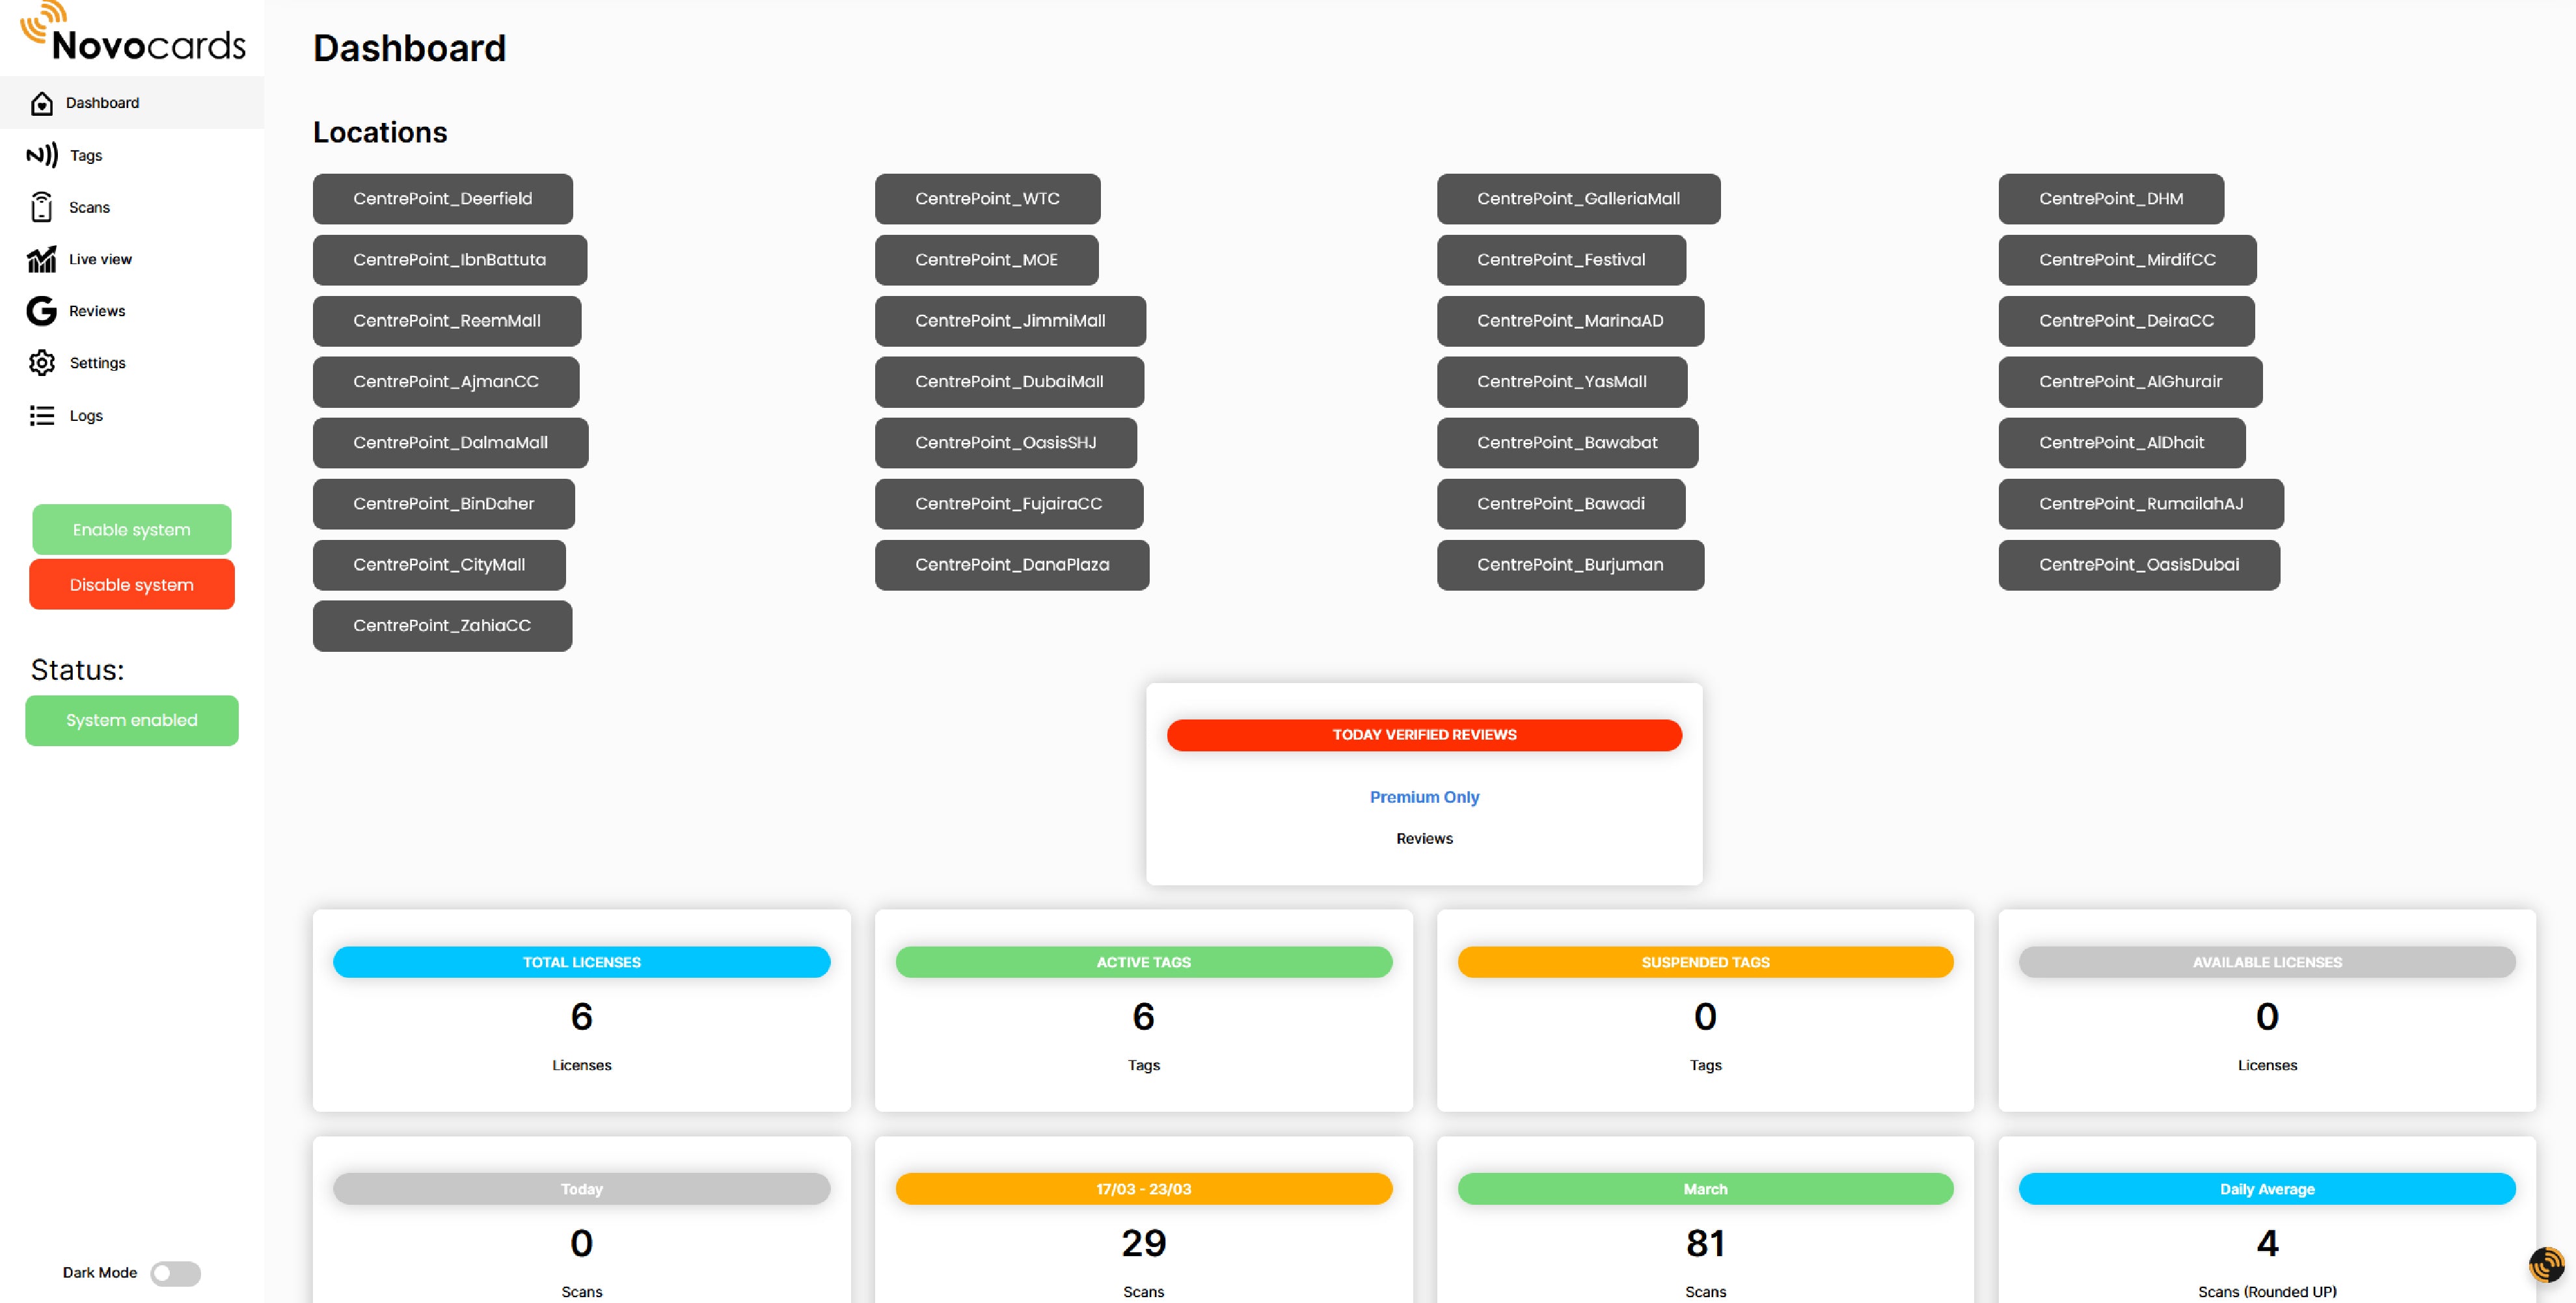Select location CentrePoint_BinDaher
Image resolution: width=2576 pixels, height=1303 pixels.
(x=444, y=504)
